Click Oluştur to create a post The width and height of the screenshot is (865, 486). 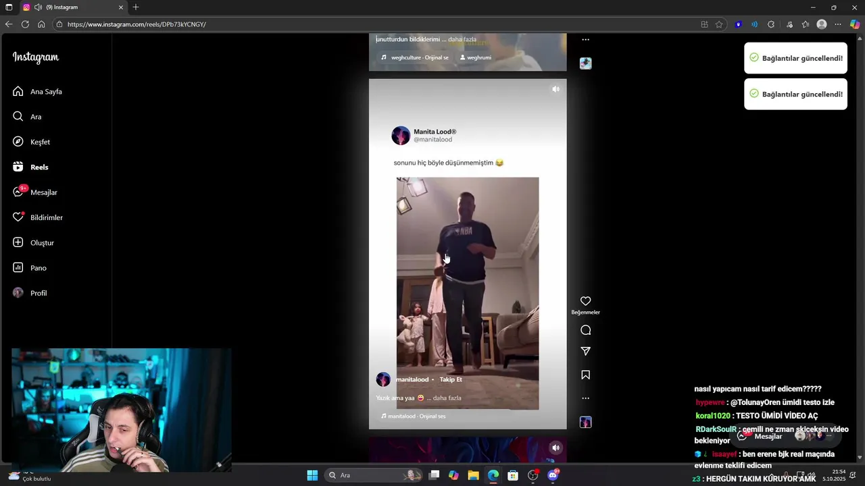click(x=33, y=242)
